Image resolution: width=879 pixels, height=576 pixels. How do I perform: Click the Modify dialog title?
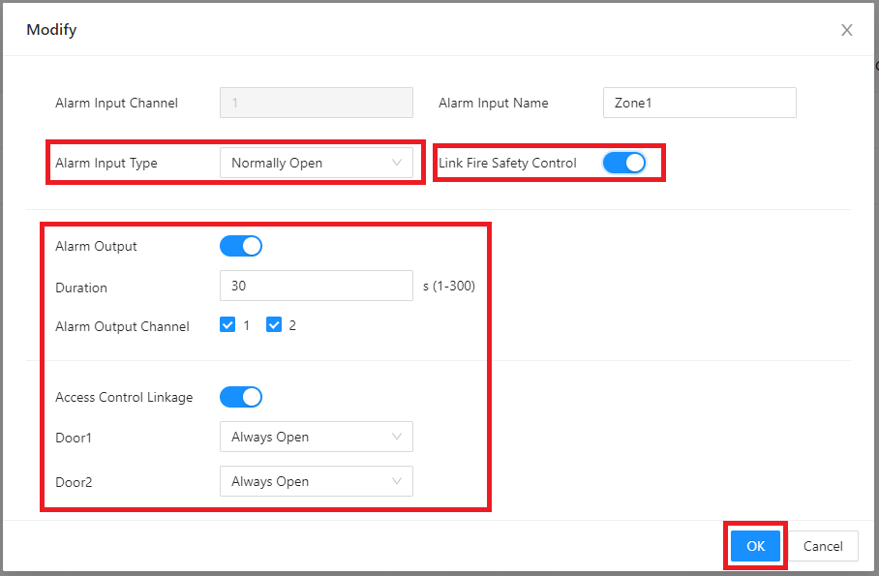(51, 30)
